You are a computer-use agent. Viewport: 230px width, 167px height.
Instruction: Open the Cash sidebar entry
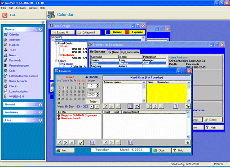pos(12,71)
